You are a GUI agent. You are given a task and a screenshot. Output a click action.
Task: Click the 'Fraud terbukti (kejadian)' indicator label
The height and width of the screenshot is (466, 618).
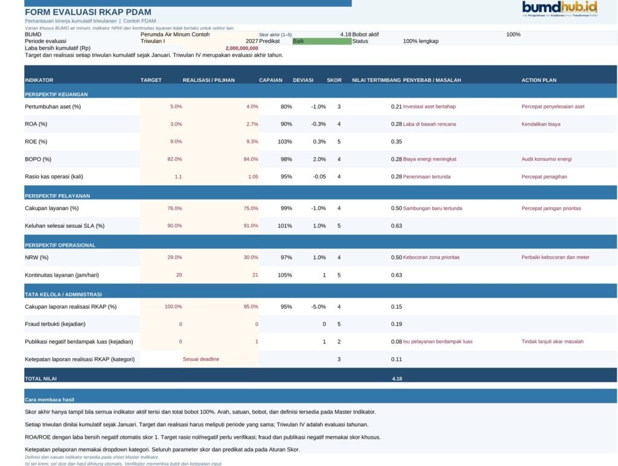coord(55,324)
